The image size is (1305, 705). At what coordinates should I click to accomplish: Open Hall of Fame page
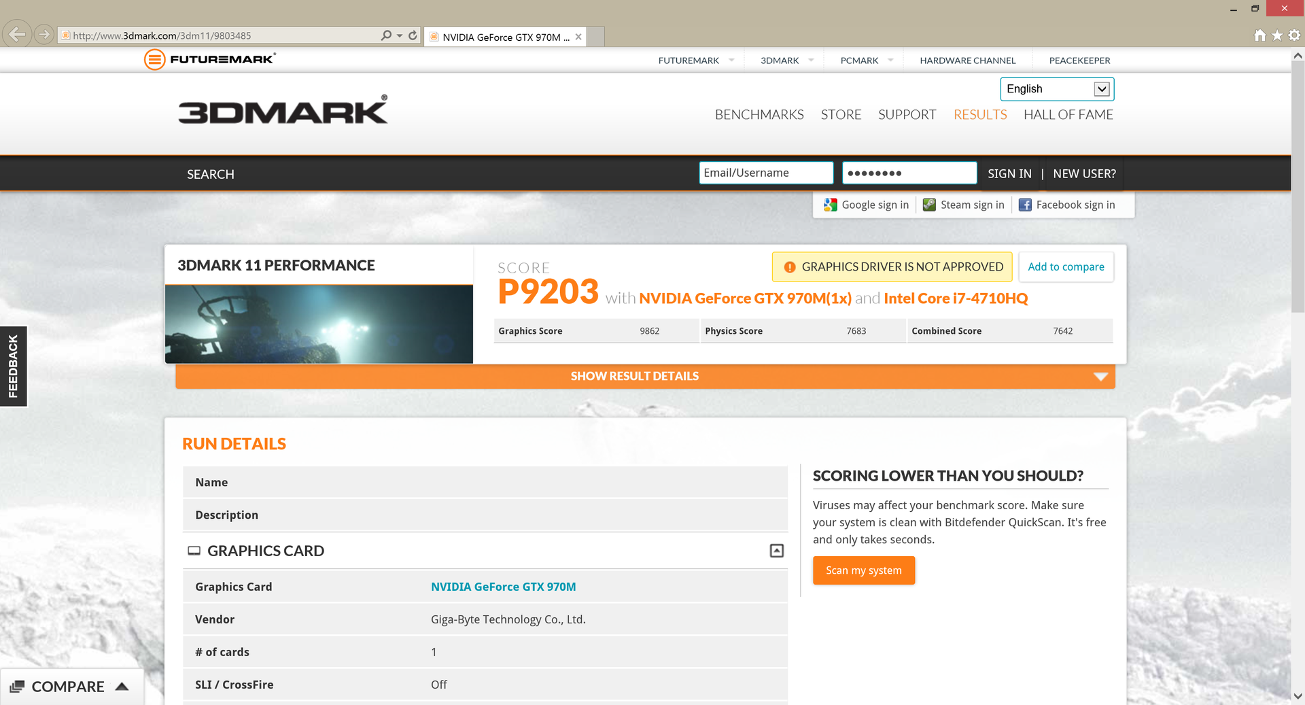[1068, 115]
